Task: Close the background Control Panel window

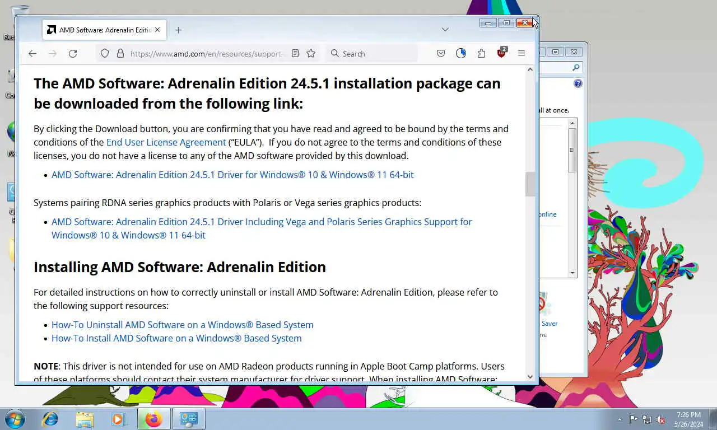Action: (574, 52)
